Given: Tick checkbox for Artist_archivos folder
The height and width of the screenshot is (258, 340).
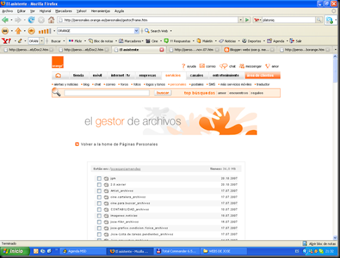Looking at the screenshot, I should (x=99, y=191).
